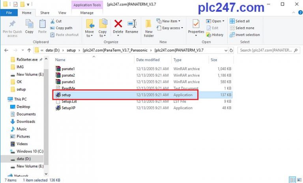
Task: Select the panate2 archive
Action: (143, 75)
